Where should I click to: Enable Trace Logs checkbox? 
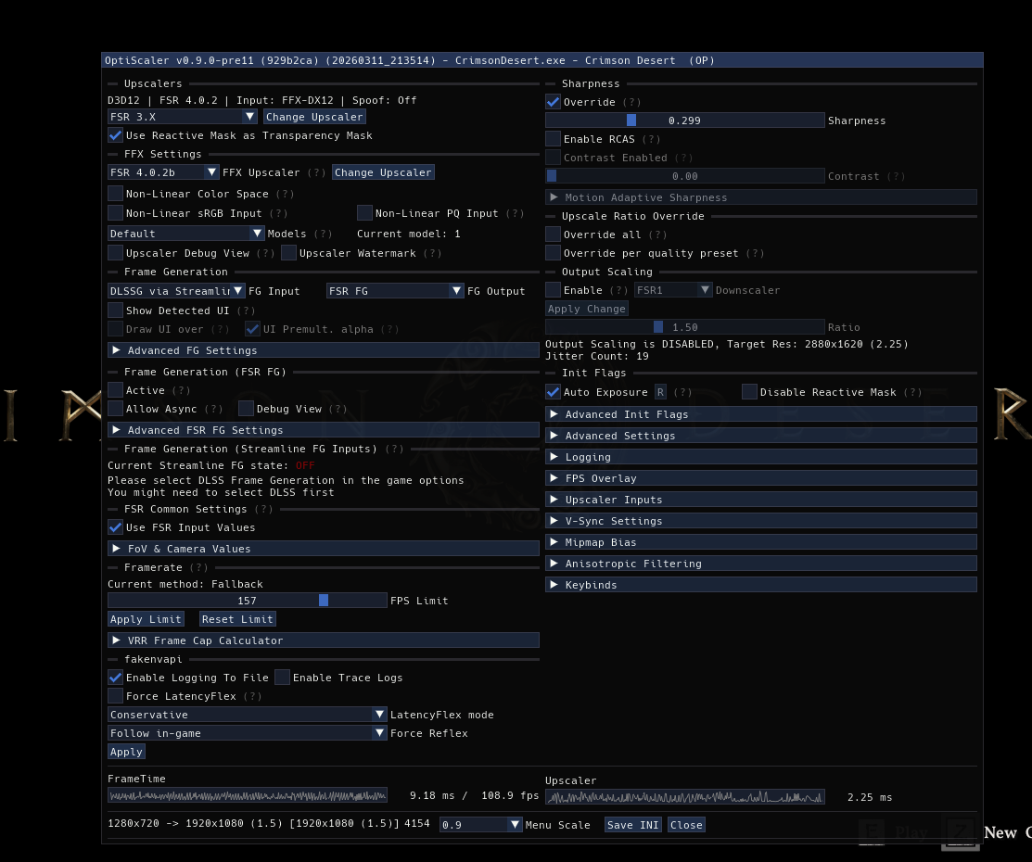coord(283,678)
